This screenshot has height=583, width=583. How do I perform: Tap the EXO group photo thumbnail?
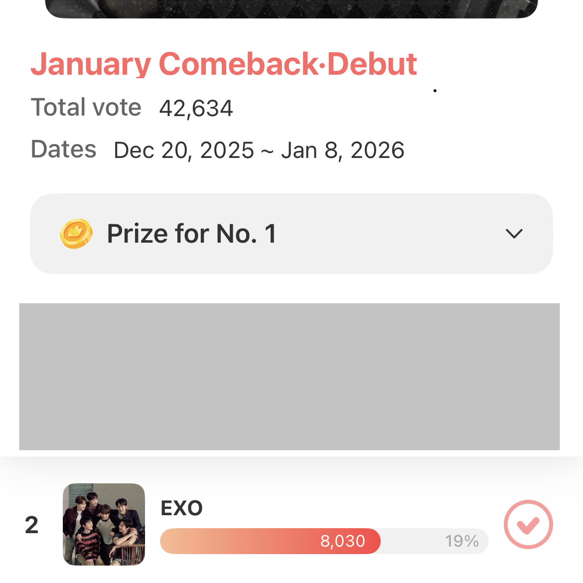pos(104,524)
